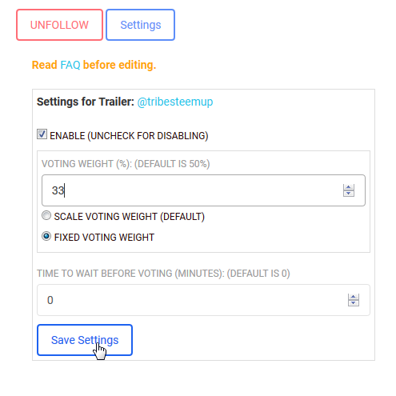Viewport: 396px width, 396px height.
Task: Click the 'VOTING WEIGHT (%)' field label
Action: (x=126, y=164)
